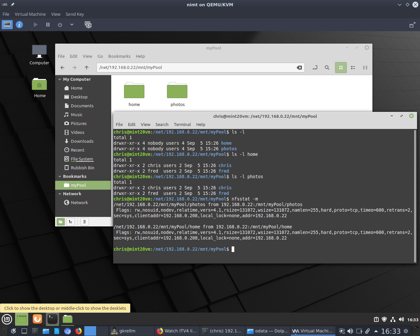Viewport: 420px width, 336px height.
Task: Click the terminal vertical scrollbar
Action: coord(415,196)
